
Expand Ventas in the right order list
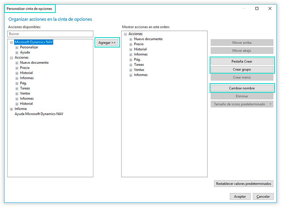point(131,70)
